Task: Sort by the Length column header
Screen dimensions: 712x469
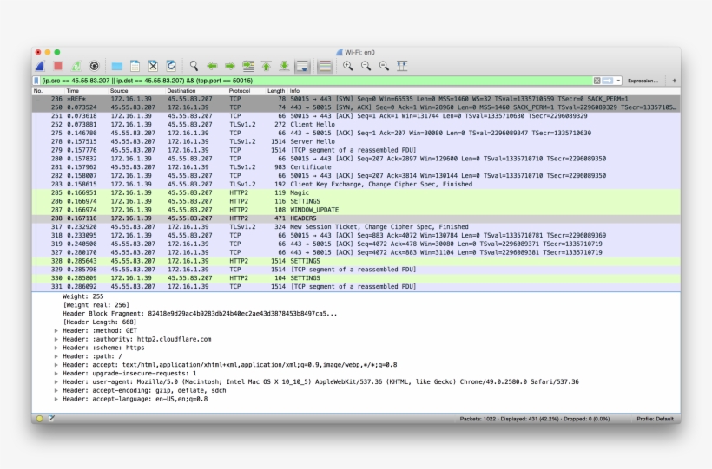Action: 276,91
